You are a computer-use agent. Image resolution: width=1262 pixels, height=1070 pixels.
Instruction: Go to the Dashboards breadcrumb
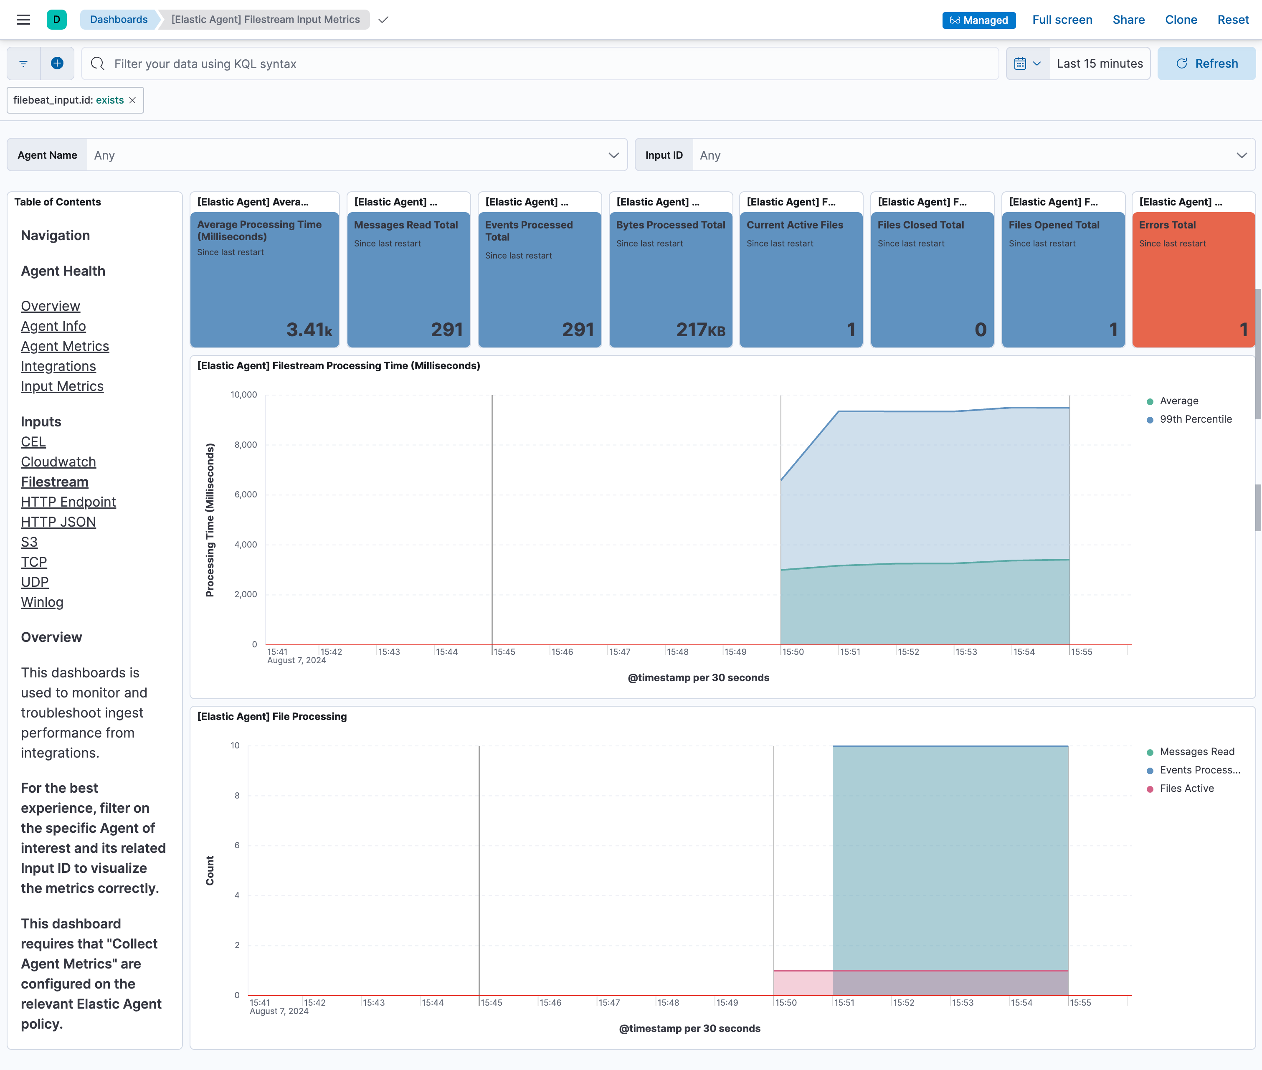(x=119, y=19)
